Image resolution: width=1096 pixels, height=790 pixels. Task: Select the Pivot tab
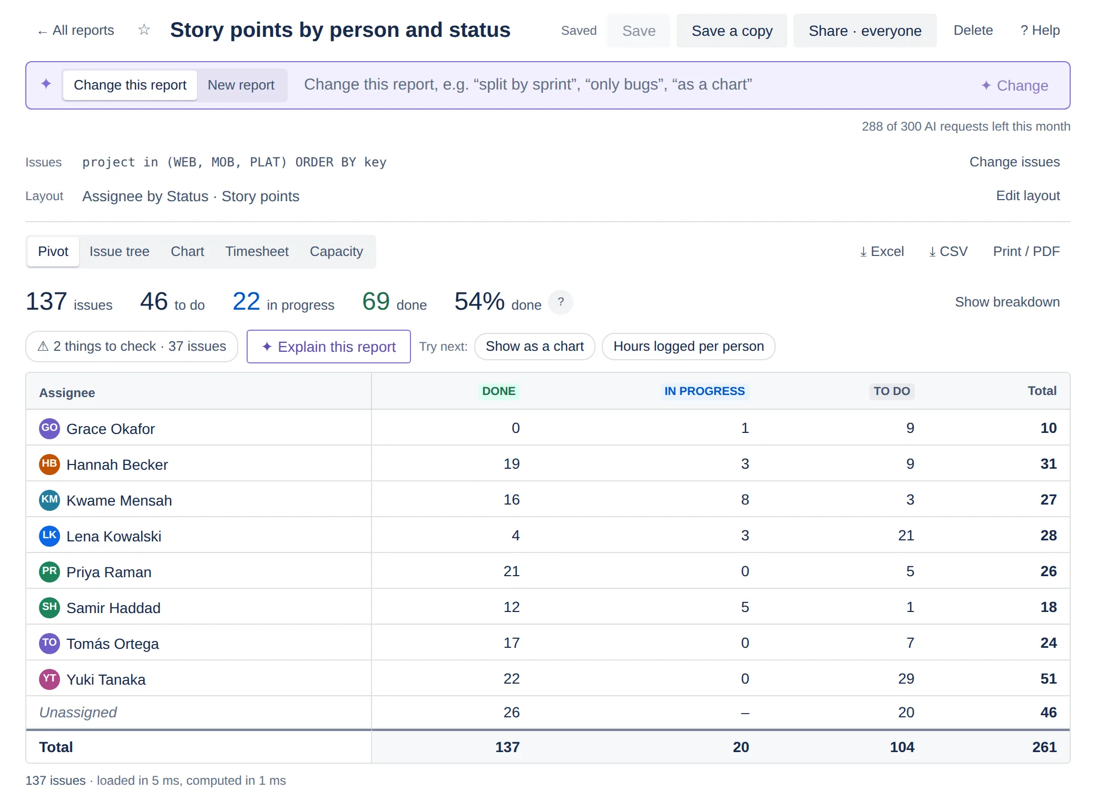[x=53, y=252]
